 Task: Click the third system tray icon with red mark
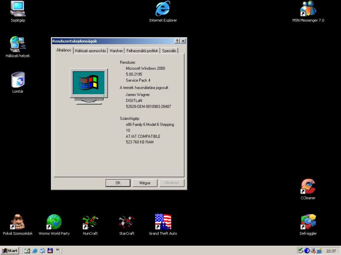pos(313,251)
